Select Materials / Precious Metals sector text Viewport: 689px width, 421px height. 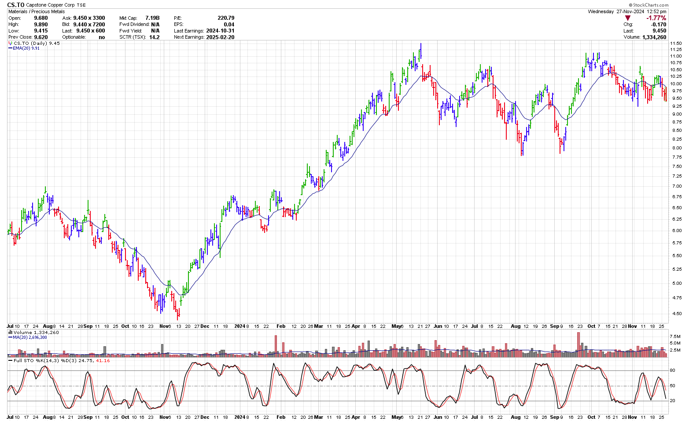pyautogui.click(x=37, y=11)
